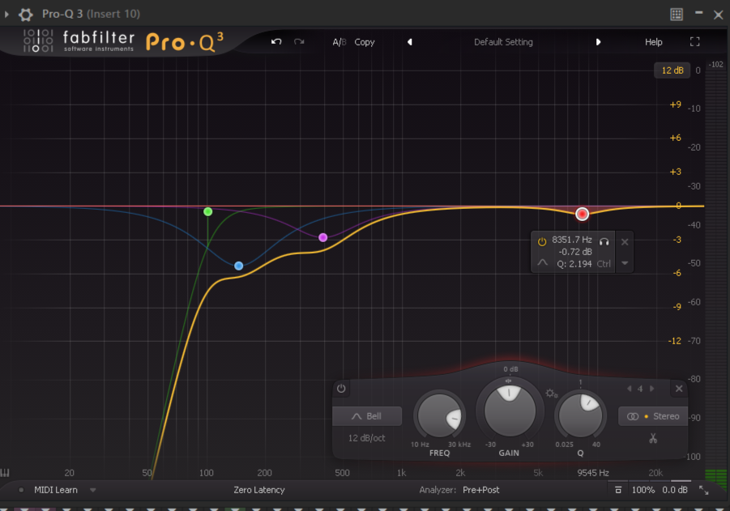Screen dimensions: 730x511
Task: Click the FabFilter Pro-Q 3 logo
Action: pyautogui.click(x=123, y=41)
